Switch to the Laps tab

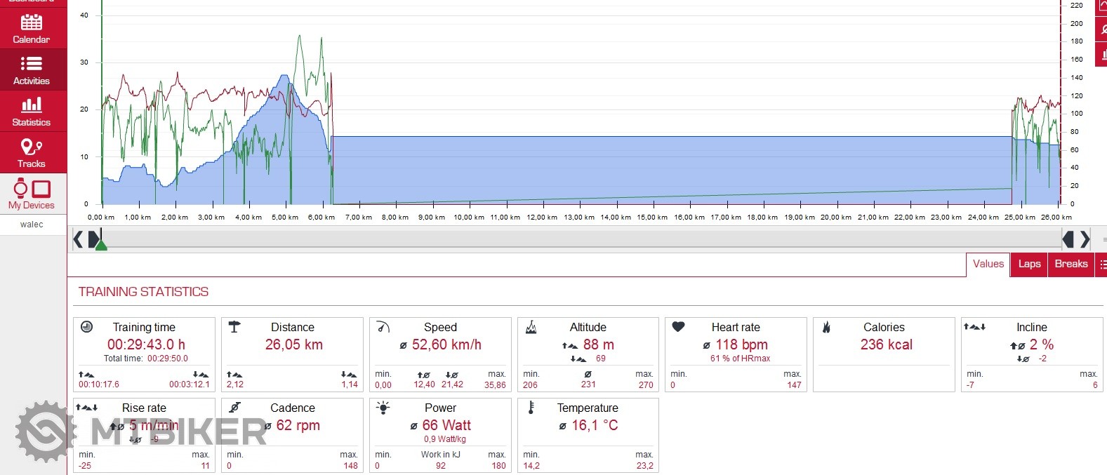pyautogui.click(x=1029, y=265)
